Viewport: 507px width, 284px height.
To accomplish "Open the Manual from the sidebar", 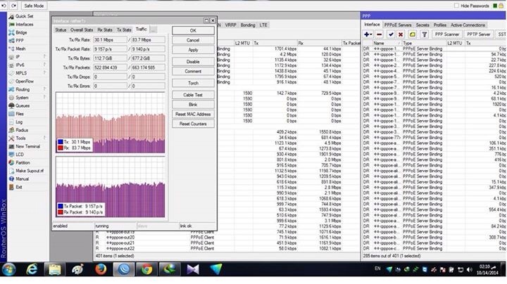I will click(19, 179).
